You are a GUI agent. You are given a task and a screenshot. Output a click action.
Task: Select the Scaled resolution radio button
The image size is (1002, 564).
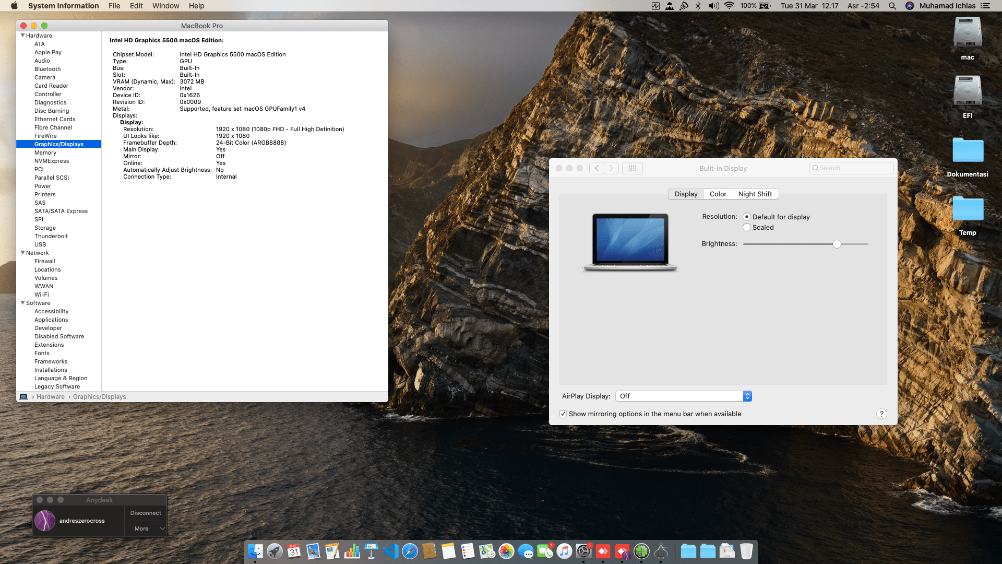pyautogui.click(x=747, y=228)
